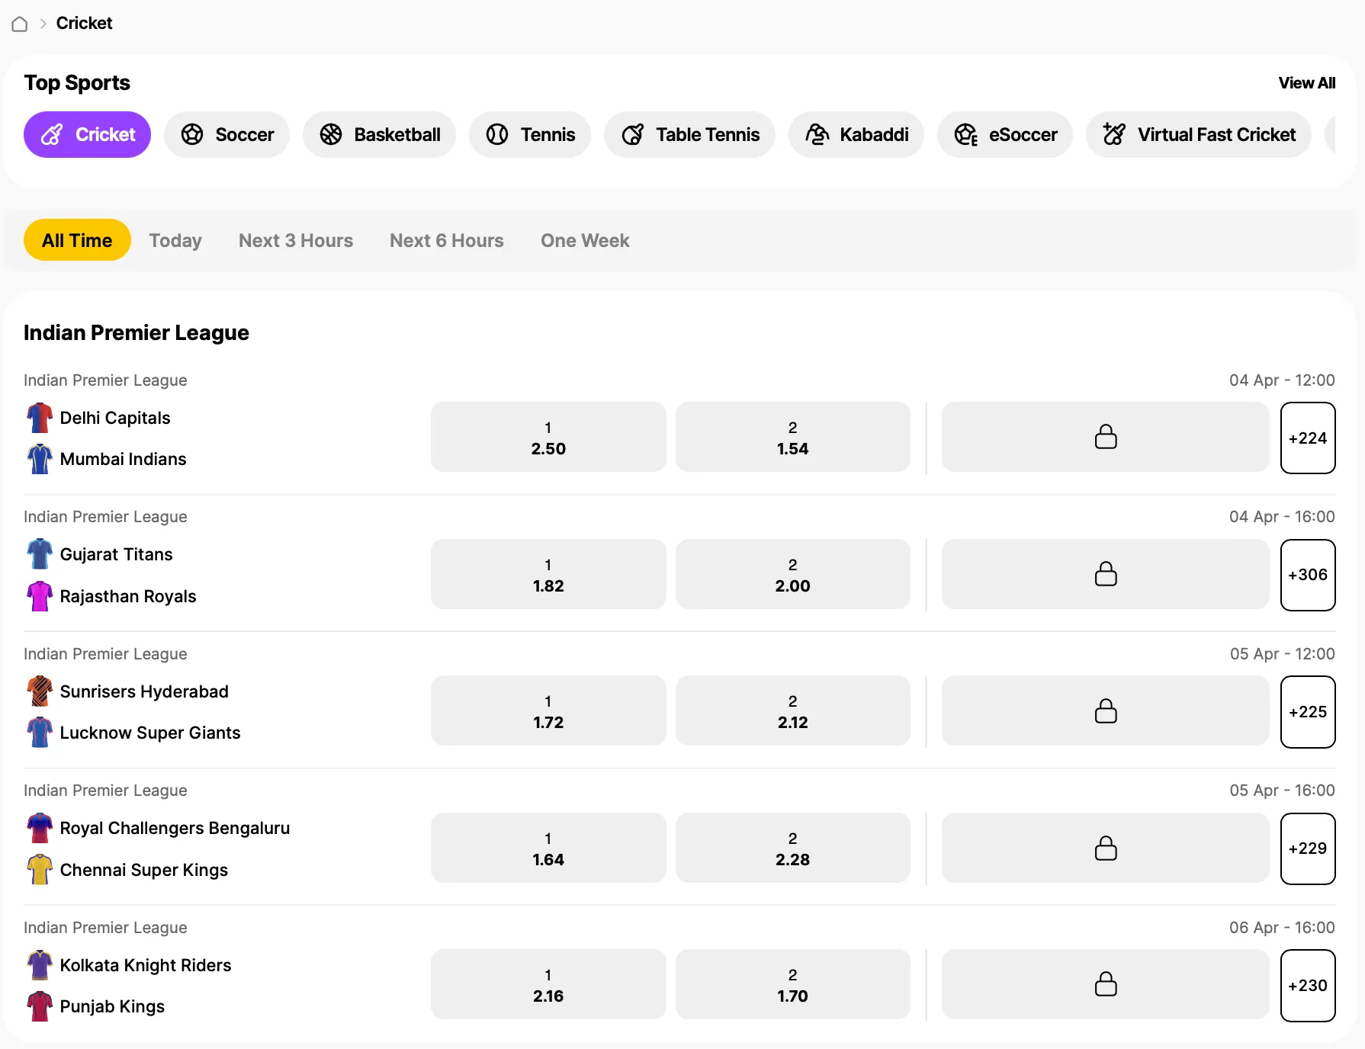Click locked market for Sunrisers Hyderabad match

(x=1106, y=711)
